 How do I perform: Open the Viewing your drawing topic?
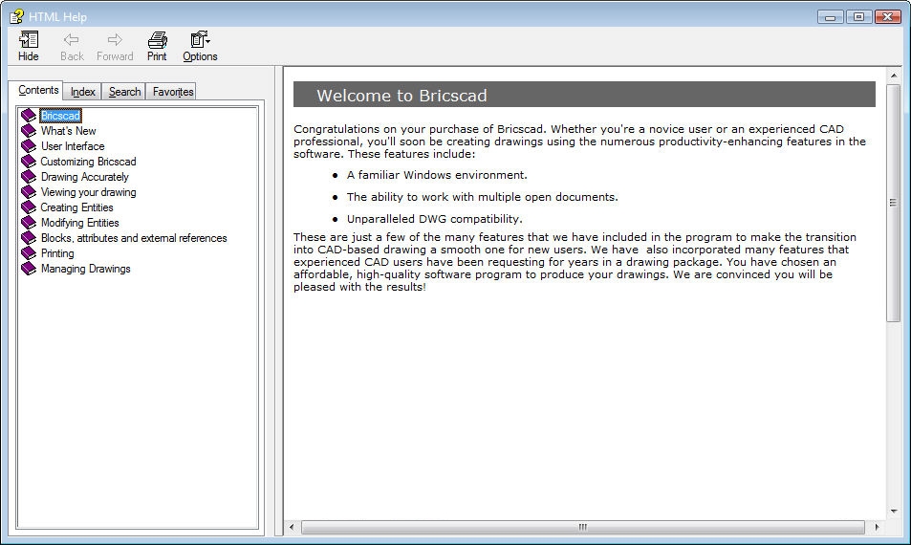pos(88,192)
